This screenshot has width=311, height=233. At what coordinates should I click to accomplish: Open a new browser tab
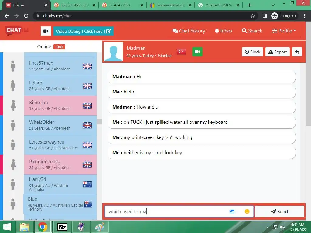pyautogui.click(x=249, y=5)
